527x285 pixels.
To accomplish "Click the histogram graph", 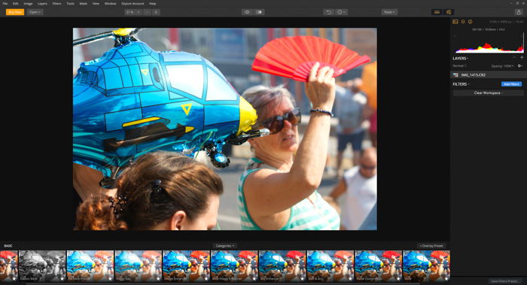I will pos(489,44).
